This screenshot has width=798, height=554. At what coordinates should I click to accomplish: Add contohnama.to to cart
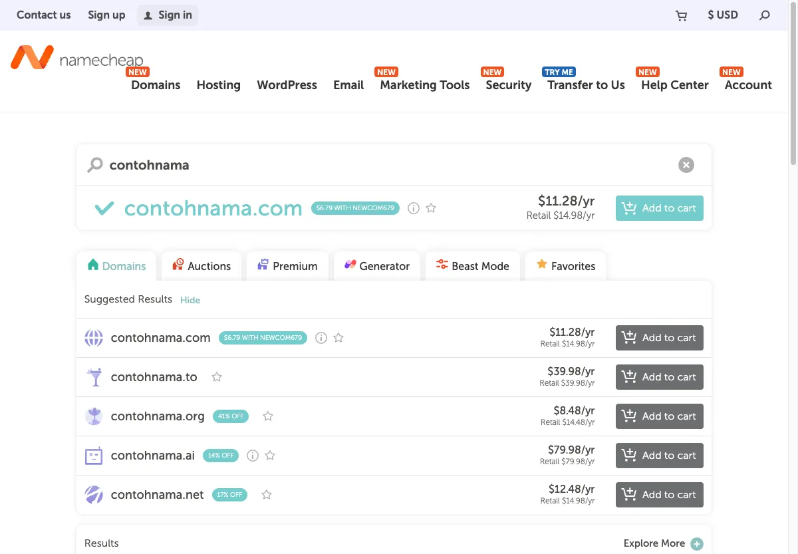click(660, 377)
